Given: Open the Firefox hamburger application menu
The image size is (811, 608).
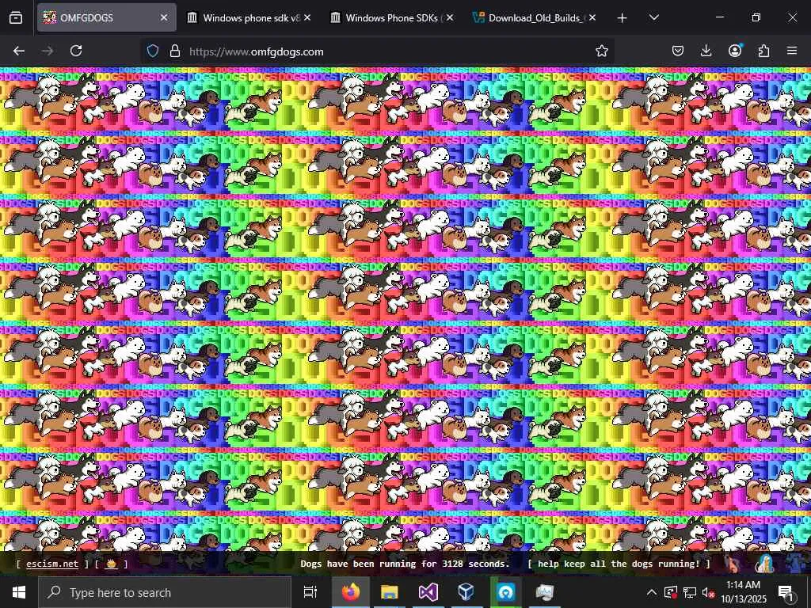Looking at the screenshot, I should [x=792, y=51].
